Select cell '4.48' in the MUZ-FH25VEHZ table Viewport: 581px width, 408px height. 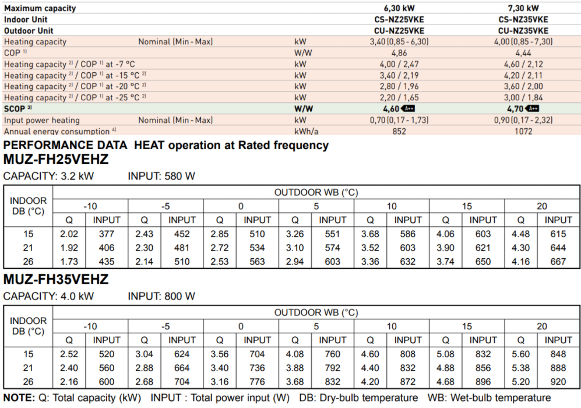point(520,234)
